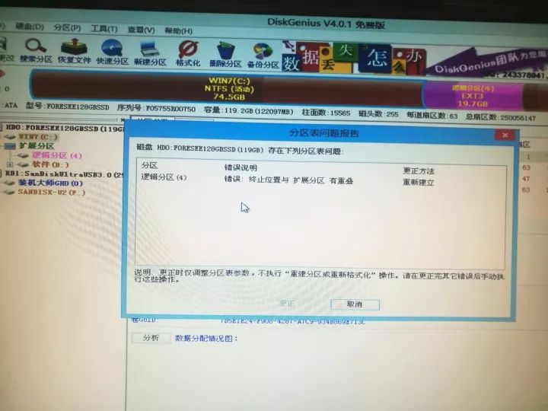Open the 硬盘(D) menu

(30, 27)
